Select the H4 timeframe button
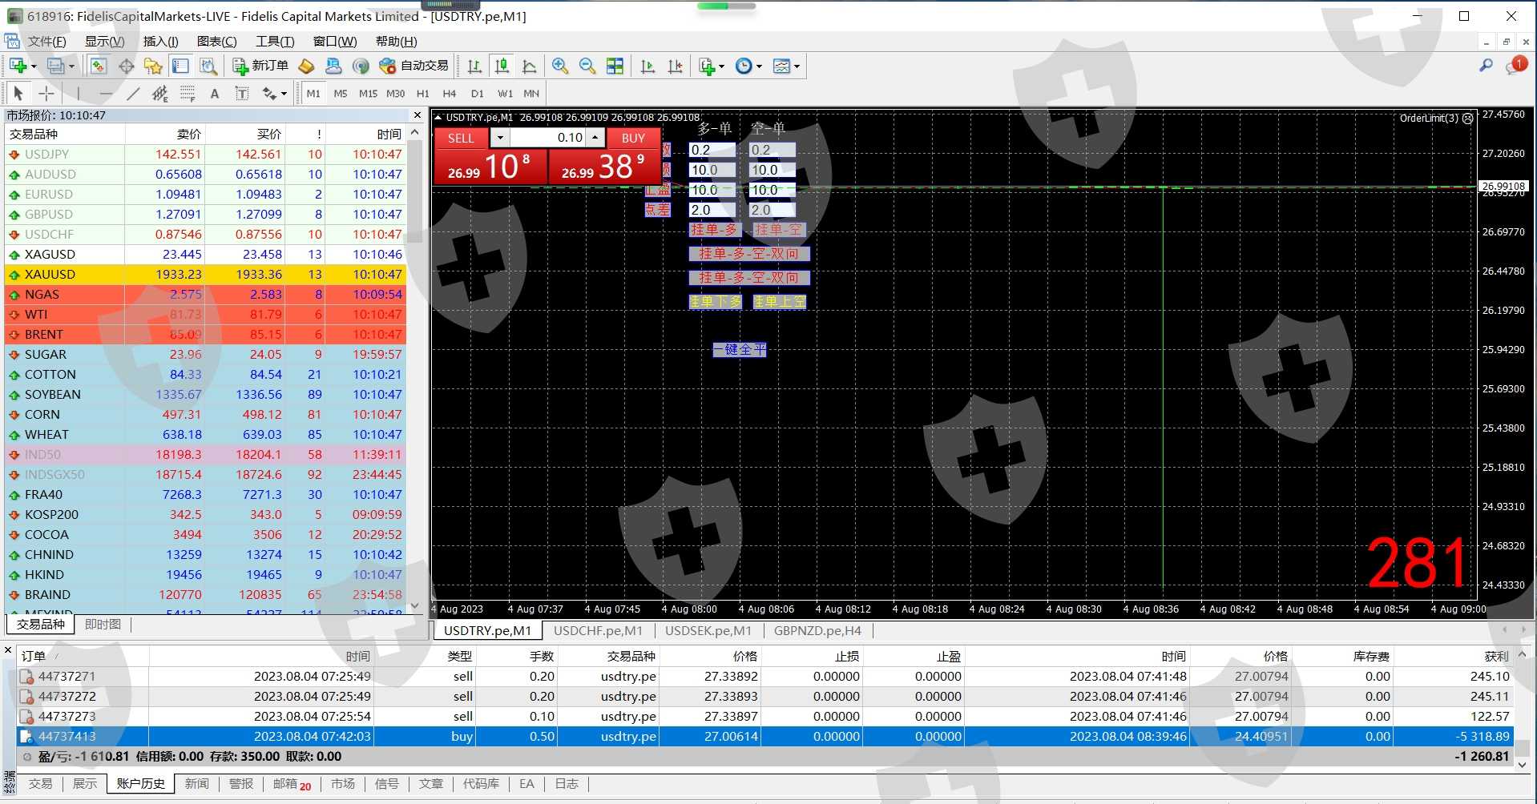 click(450, 94)
